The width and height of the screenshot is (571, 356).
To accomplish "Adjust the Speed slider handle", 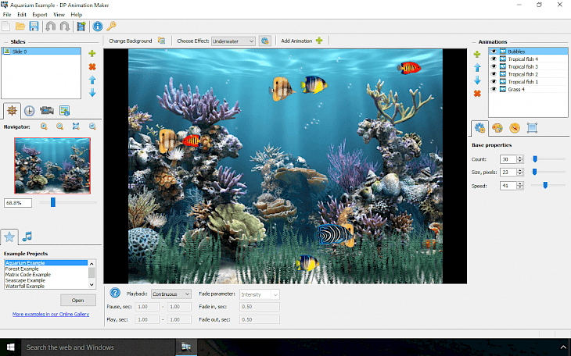I will pos(545,186).
